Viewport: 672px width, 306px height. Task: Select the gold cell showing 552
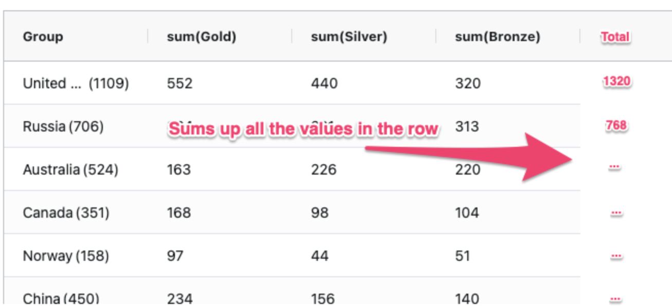tap(180, 83)
